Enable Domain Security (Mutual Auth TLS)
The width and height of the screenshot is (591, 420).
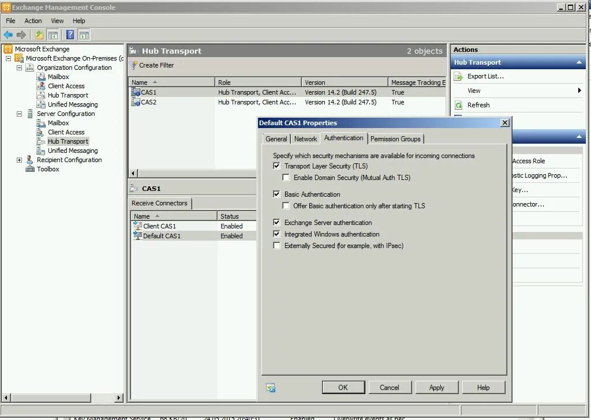pyautogui.click(x=286, y=177)
